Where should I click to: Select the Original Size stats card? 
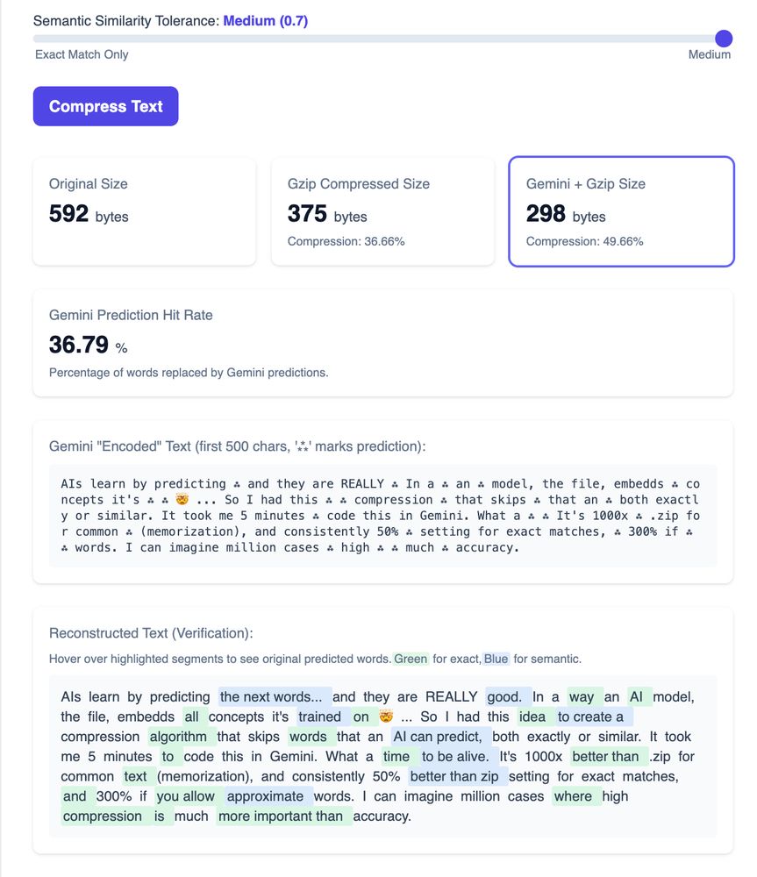tap(144, 211)
